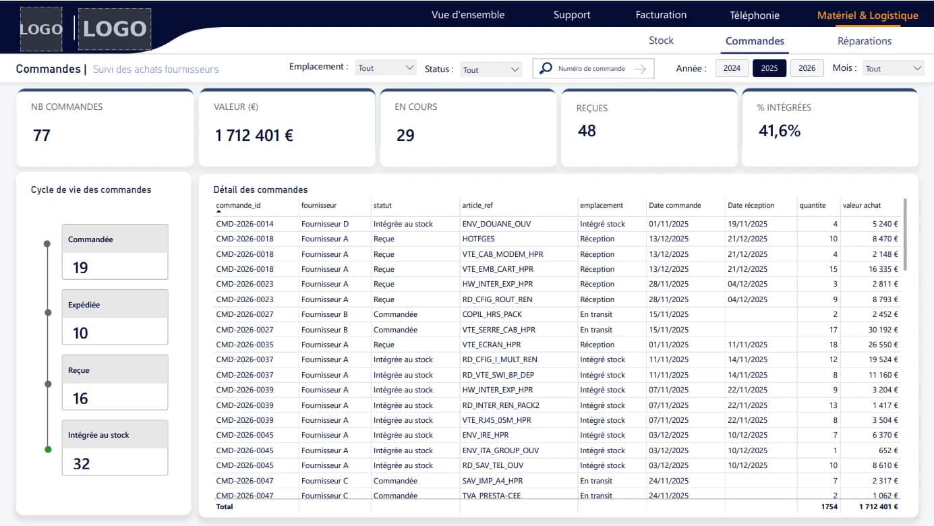Screen dimensions: 934x526
Task: Click the green Intégrée au stock lifecycle dot
Action: [47, 449]
